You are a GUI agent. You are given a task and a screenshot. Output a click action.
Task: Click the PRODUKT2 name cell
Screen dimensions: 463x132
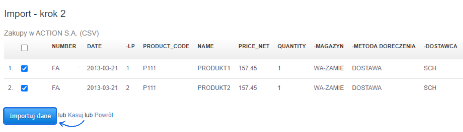pyautogui.click(x=214, y=88)
